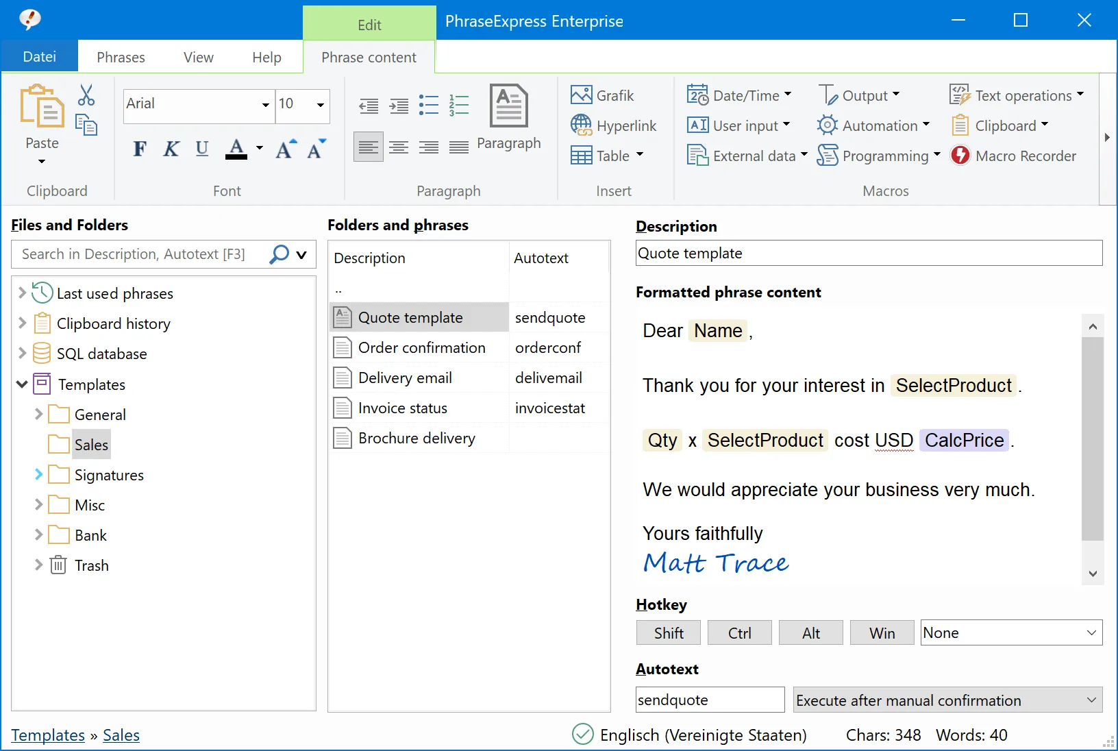Insert a Grafik image

click(602, 95)
